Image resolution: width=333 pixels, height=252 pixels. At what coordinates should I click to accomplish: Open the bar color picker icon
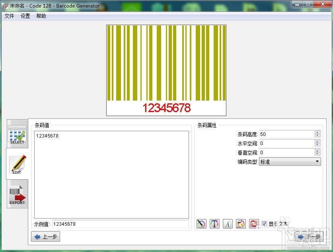coord(201,224)
